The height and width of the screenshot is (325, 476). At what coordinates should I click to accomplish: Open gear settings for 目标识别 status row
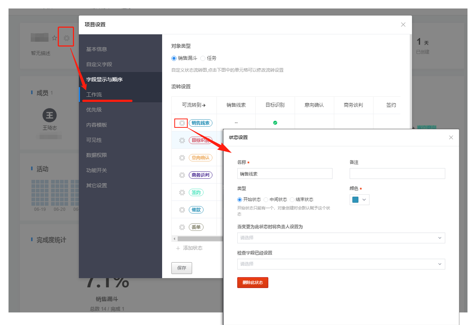point(182,140)
